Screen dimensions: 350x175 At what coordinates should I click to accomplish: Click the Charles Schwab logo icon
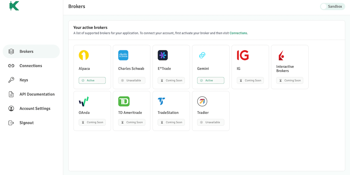pos(123,55)
